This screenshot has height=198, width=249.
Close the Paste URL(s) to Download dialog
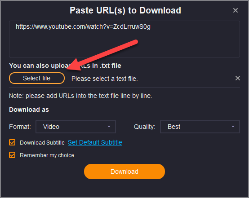(236, 10)
